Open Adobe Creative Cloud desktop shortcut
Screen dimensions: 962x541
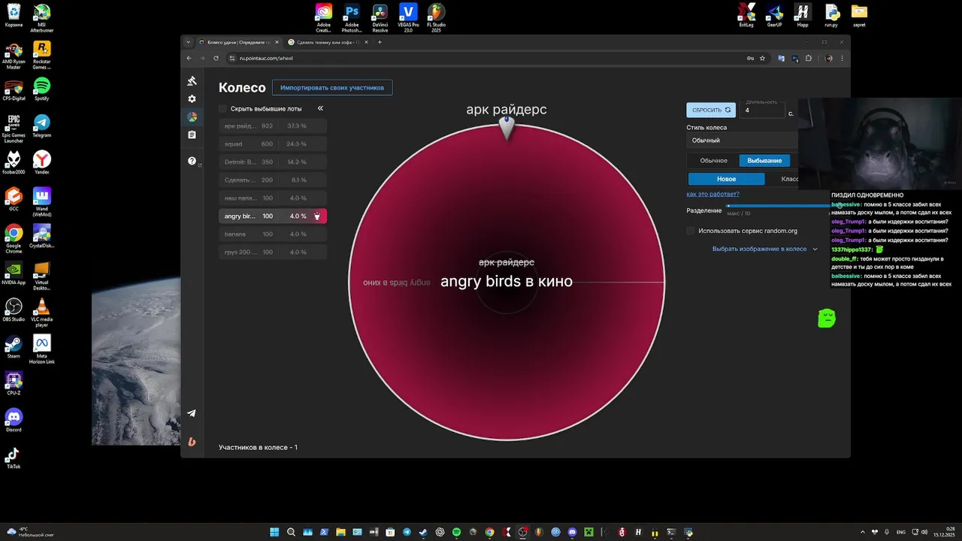(323, 18)
